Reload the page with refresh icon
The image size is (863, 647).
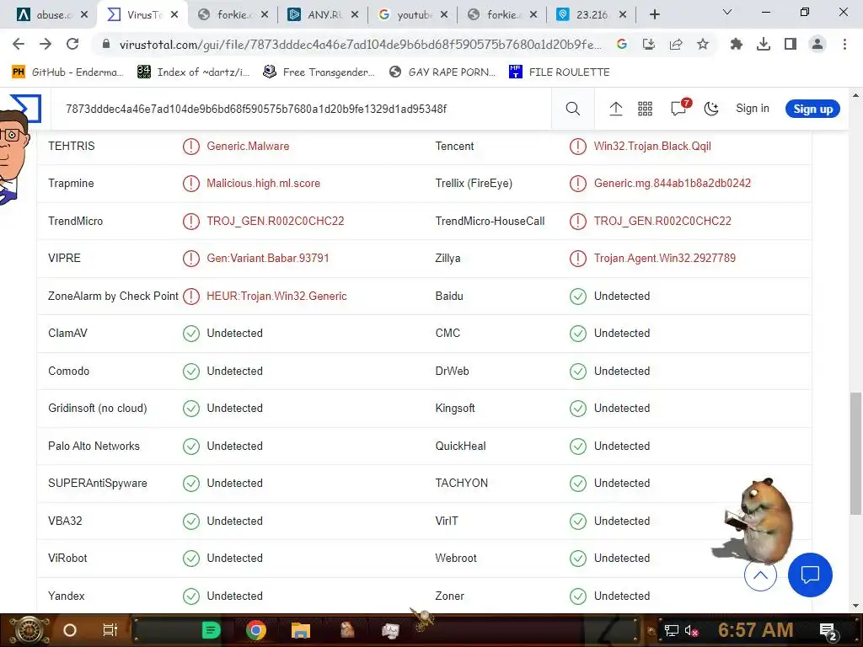point(72,44)
